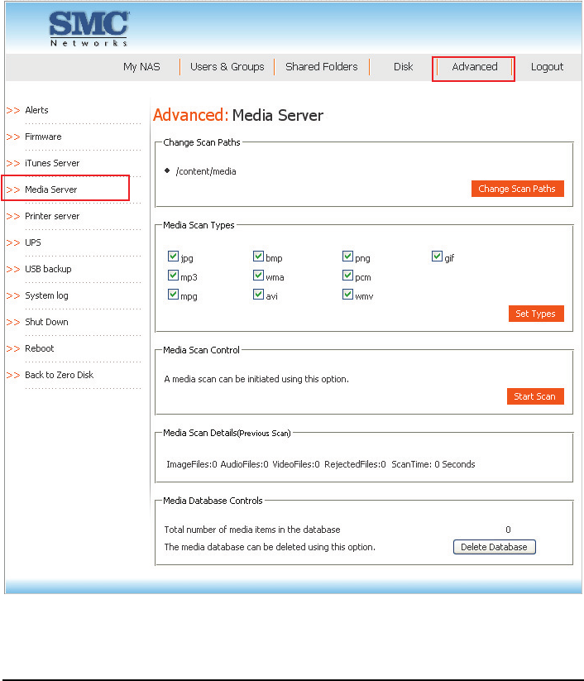
Task: Click the VideoFiles:0 scan detail
Action: (295, 464)
